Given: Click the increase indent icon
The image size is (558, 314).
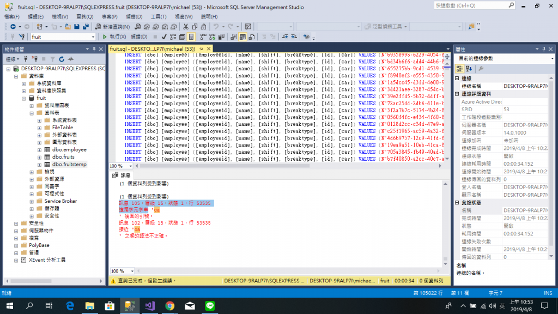Looking at the screenshot, I should (x=294, y=37).
